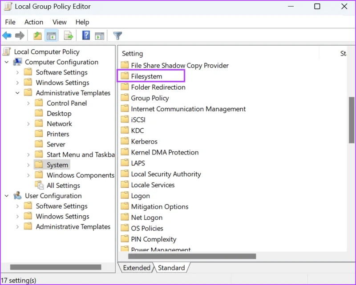The height and width of the screenshot is (285, 356).
Task: Click the folder icon beside PIN Complexity
Action: click(x=125, y=239)
